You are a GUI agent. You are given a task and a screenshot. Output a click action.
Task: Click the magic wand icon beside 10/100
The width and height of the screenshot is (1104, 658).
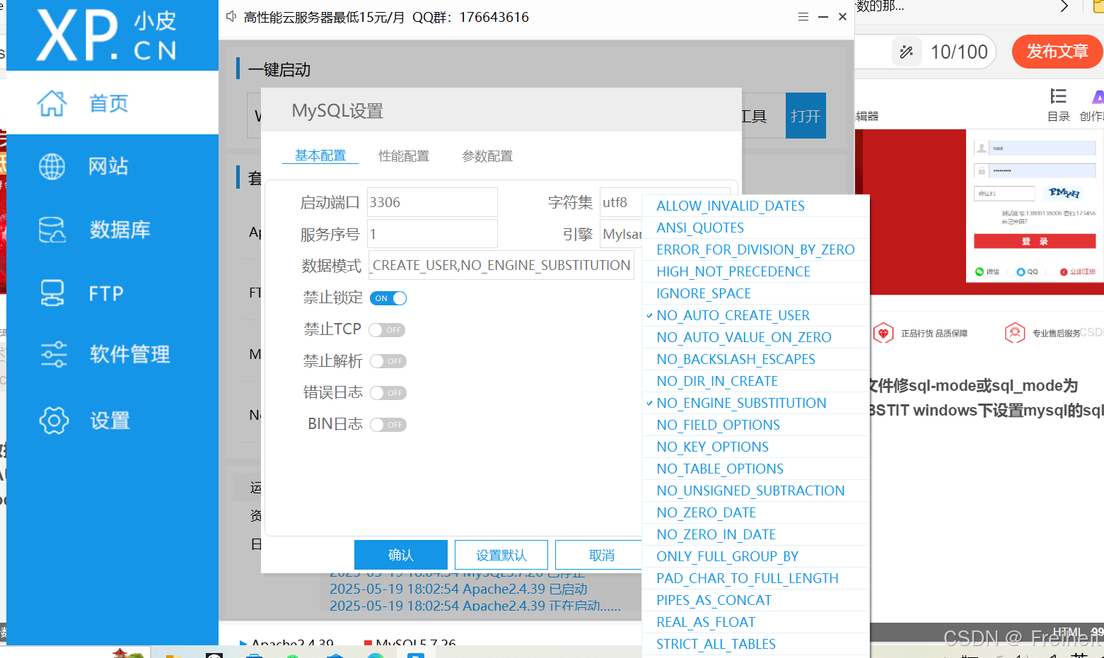point(906,52)
